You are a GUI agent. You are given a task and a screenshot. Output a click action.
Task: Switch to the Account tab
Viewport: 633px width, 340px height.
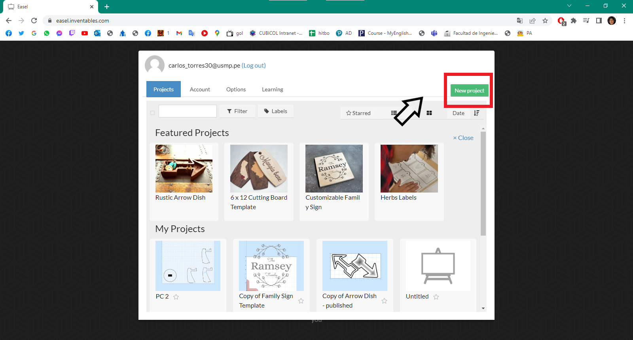200,89
